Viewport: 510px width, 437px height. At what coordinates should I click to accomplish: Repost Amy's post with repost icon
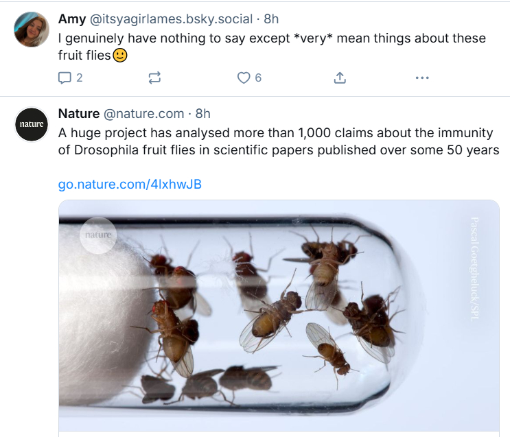coord(154,78)
